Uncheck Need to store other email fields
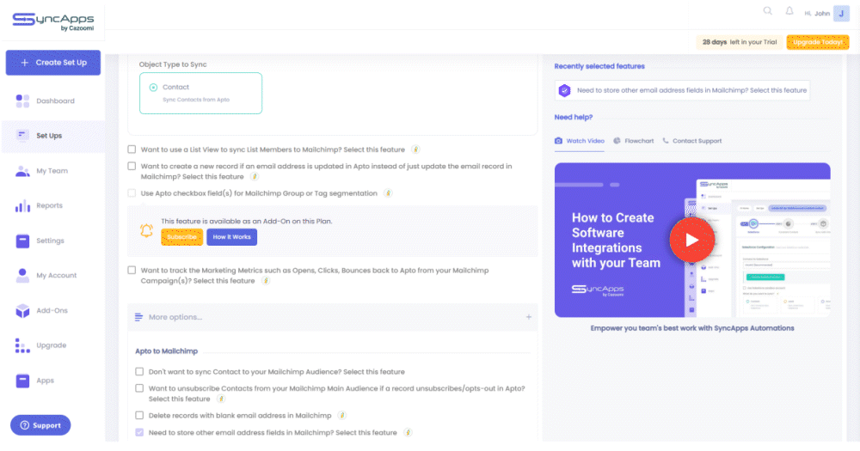860x451 pixels. click(x=139, y=432)
